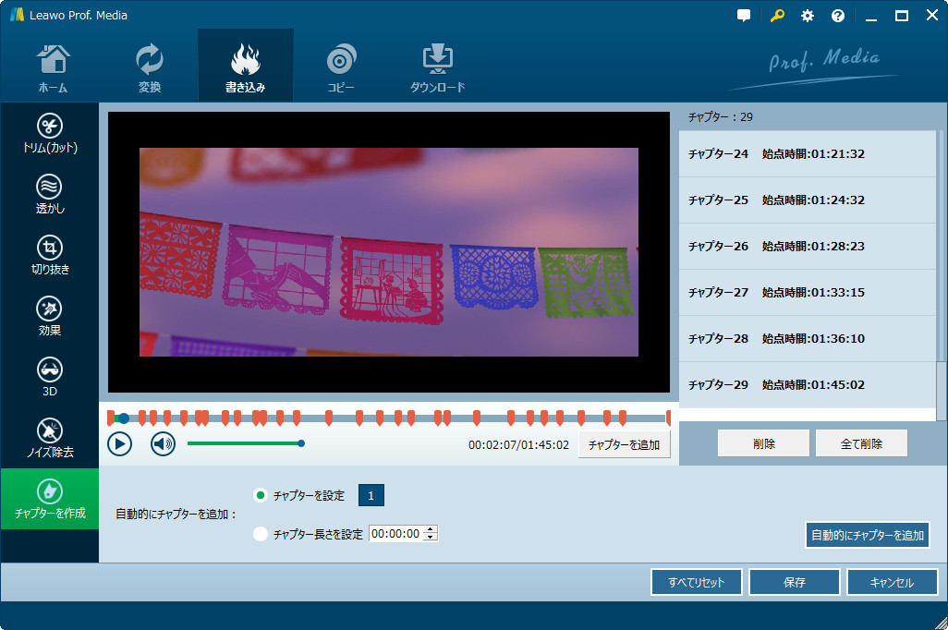Click the chapter list vertical scrollbar

pos(941,391)
